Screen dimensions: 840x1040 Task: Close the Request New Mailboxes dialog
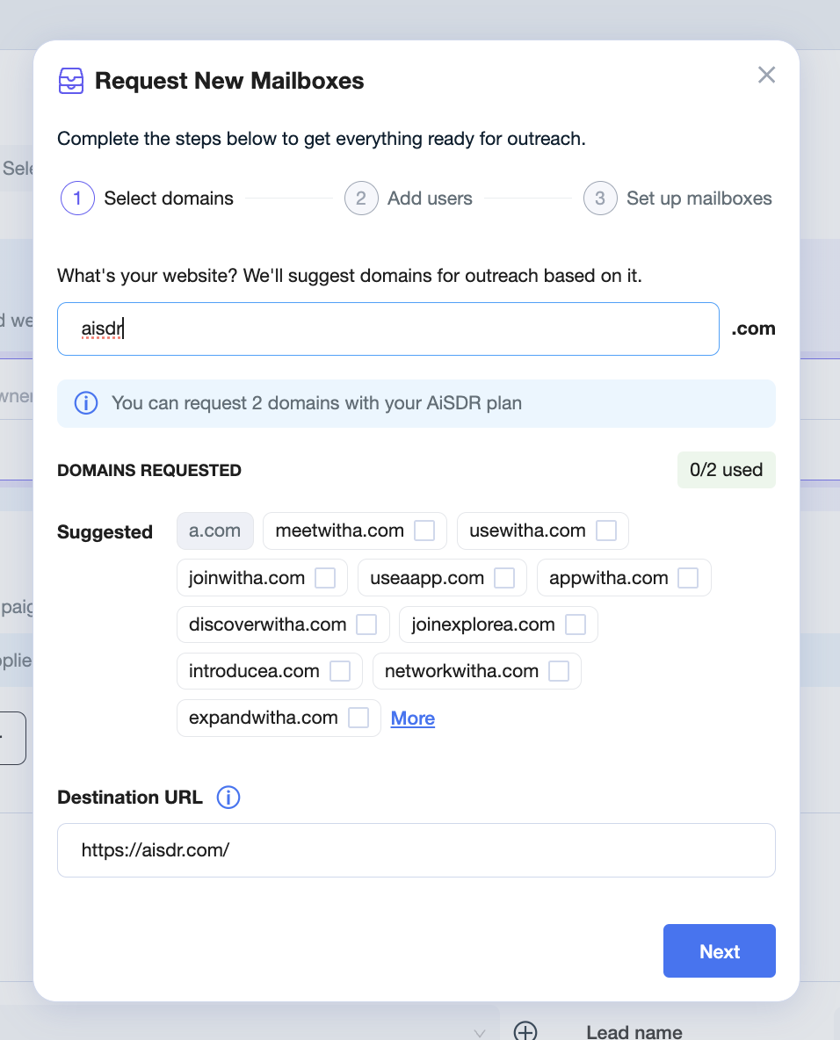(x=766, y=75)
